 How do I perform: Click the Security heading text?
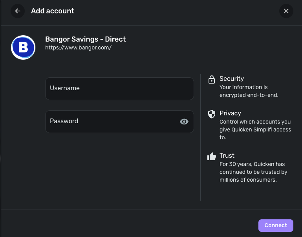pyautogui.click(x=232, y=79)
